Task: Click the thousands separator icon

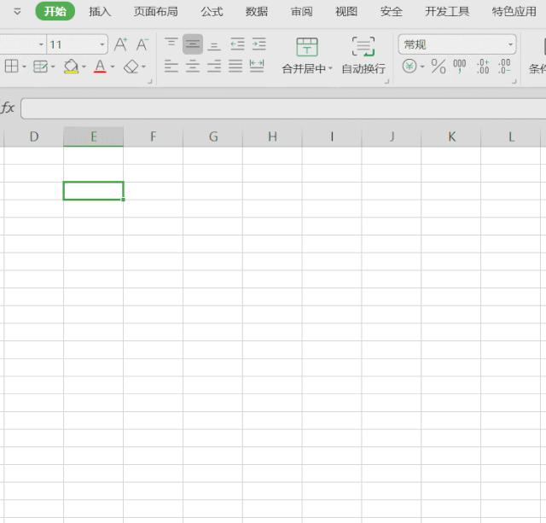Action: click(x=459, y=67)
